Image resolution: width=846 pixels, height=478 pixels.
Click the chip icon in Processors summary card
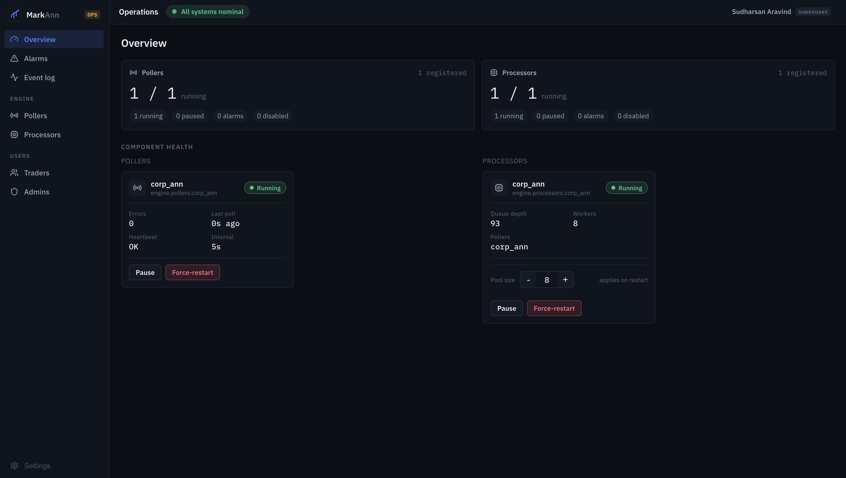[494, 73]
